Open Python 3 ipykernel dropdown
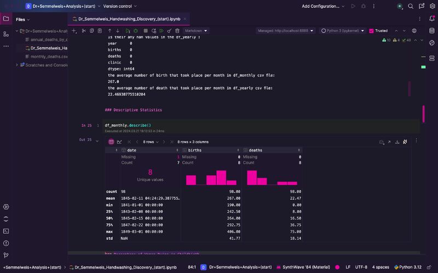Screen dimensions: 438x273 click(343, 31)
